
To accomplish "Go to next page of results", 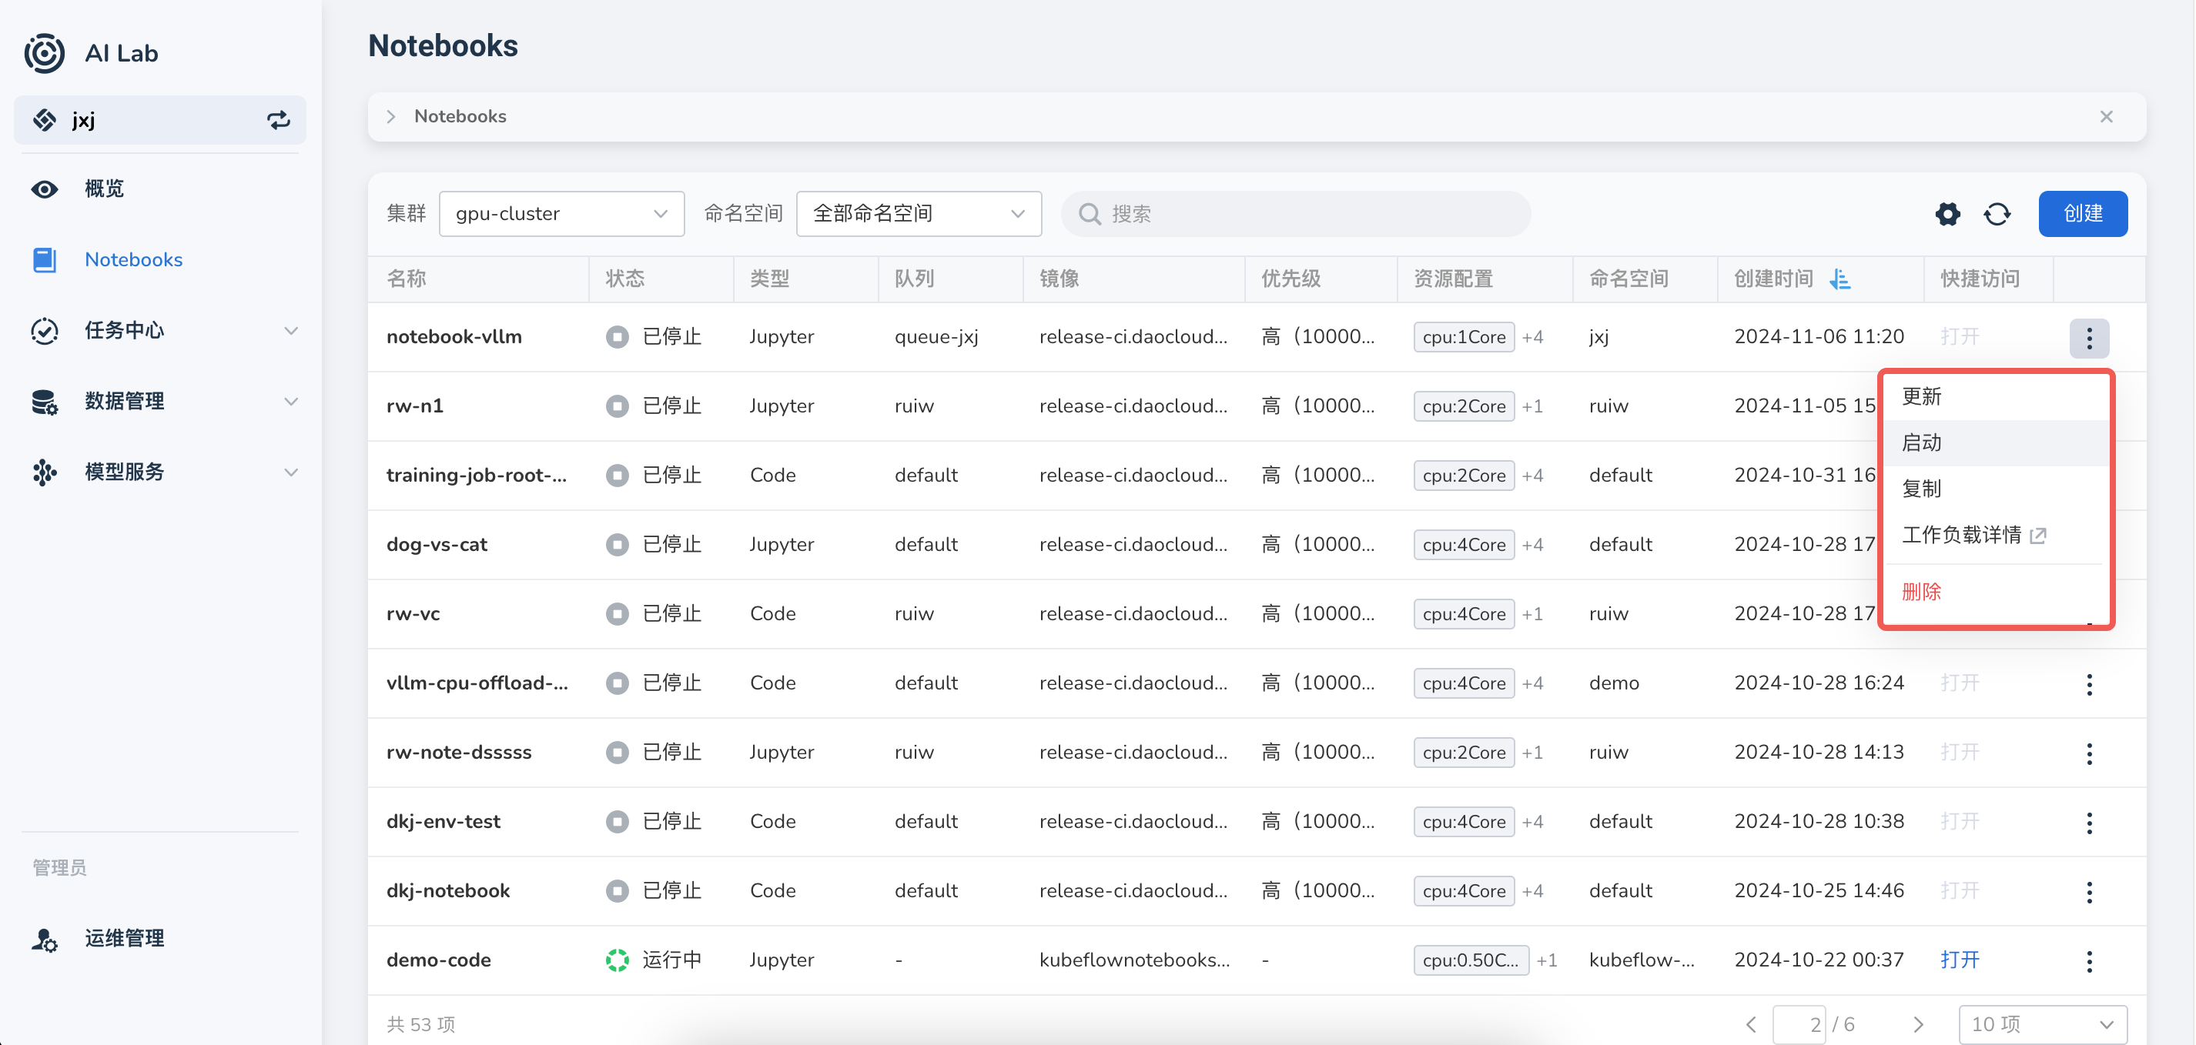I will 1918,1024.
